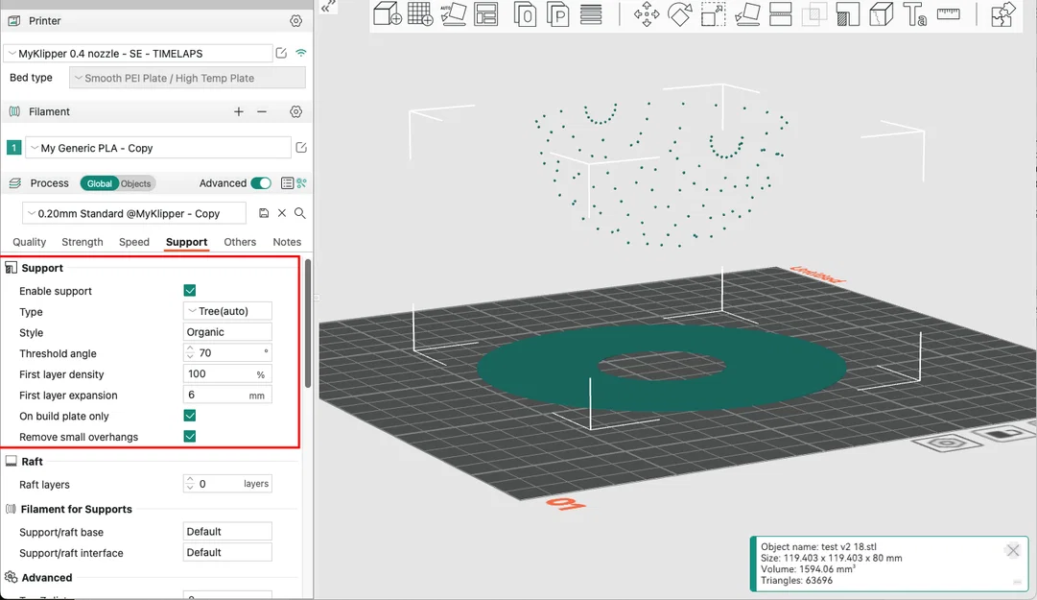Switch to the Others tab
This screenshot has width=1037, height=600.
tap(240, 242)
